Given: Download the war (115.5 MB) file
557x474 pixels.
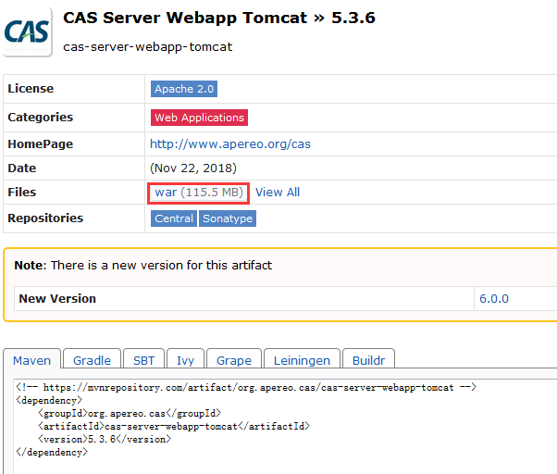Looking at the screenshot, I should coord(199,193).
